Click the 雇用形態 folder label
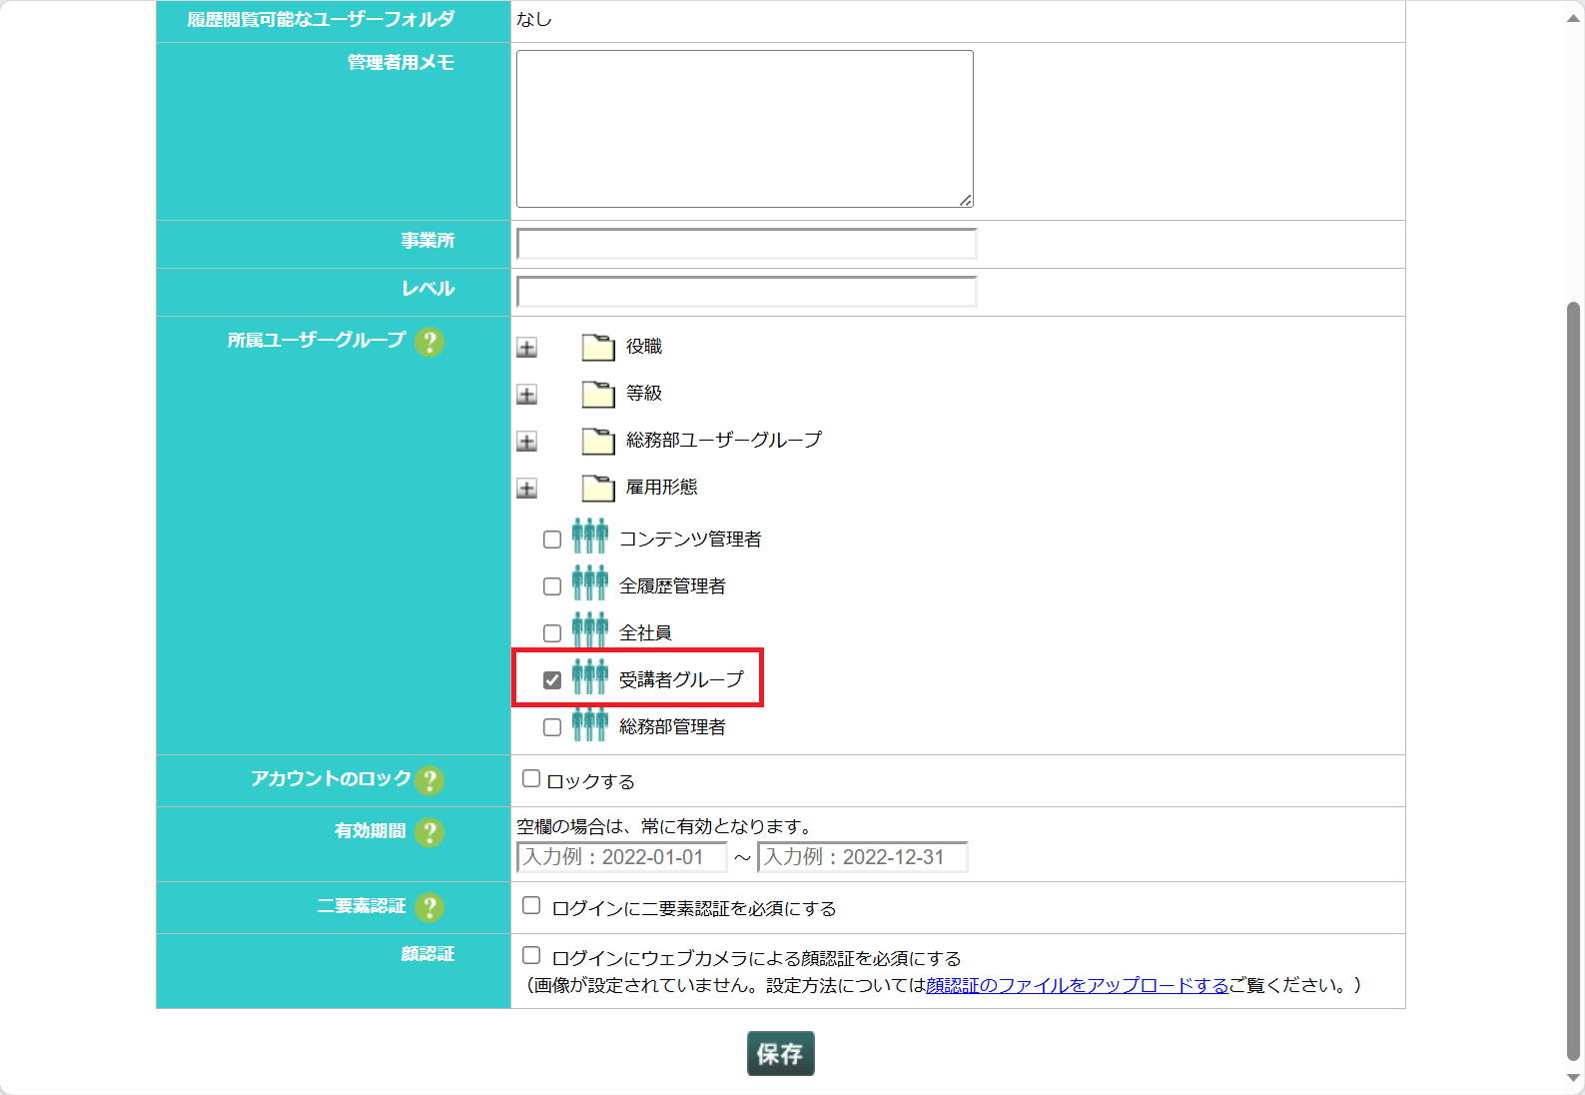Screen dimensions: 1585x1095 click(662, 488)
